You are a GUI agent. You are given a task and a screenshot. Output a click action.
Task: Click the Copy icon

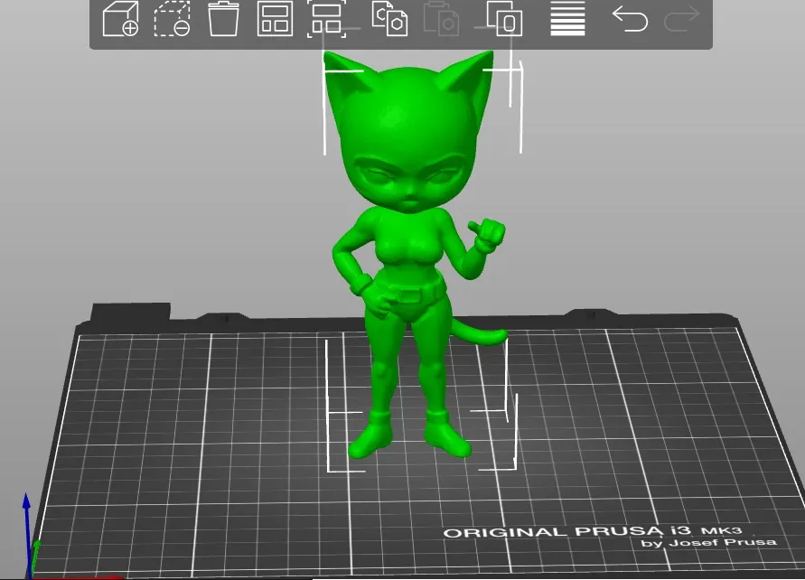click(389, 19)
